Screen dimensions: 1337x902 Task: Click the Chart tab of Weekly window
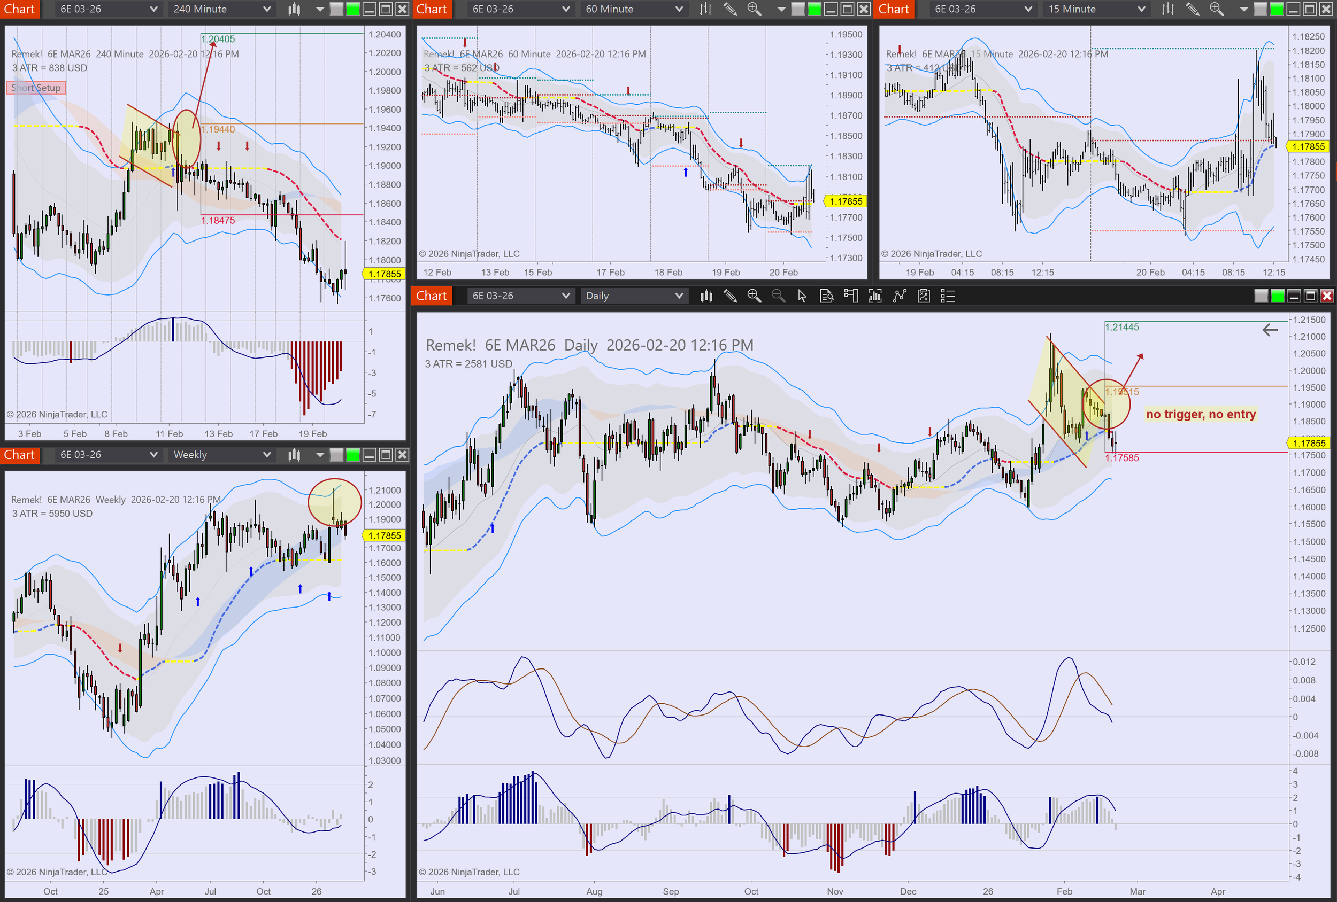[20, 455]
